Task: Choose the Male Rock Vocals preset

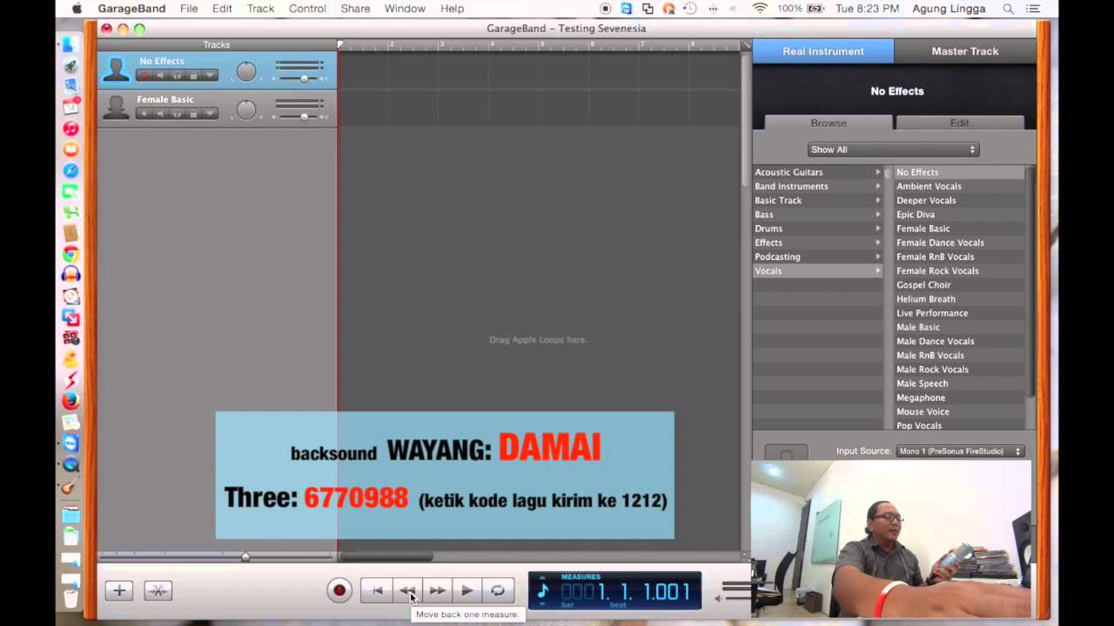Action: 932,370
